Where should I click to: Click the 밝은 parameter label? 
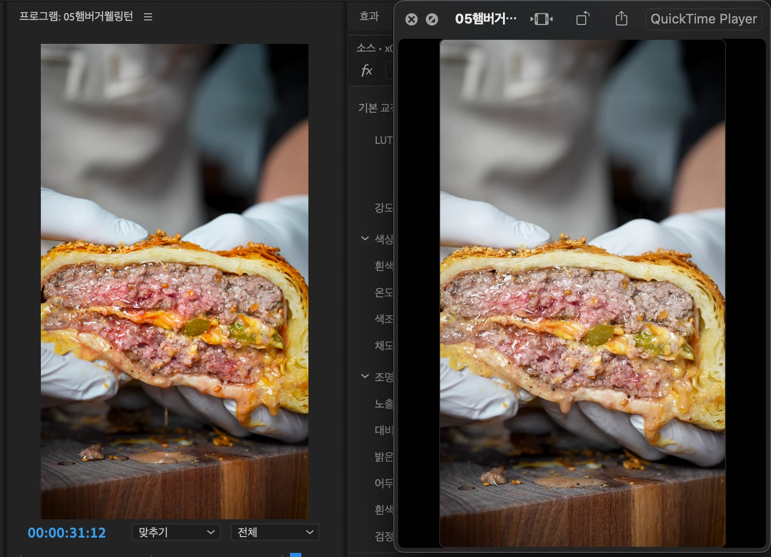383,457
